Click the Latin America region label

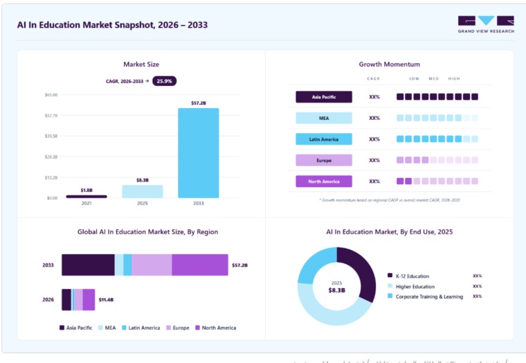tap(324, 139)
